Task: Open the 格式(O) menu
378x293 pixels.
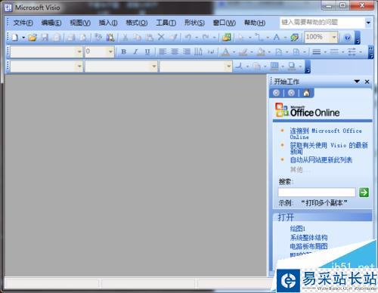Action: (x=137, y=23)
